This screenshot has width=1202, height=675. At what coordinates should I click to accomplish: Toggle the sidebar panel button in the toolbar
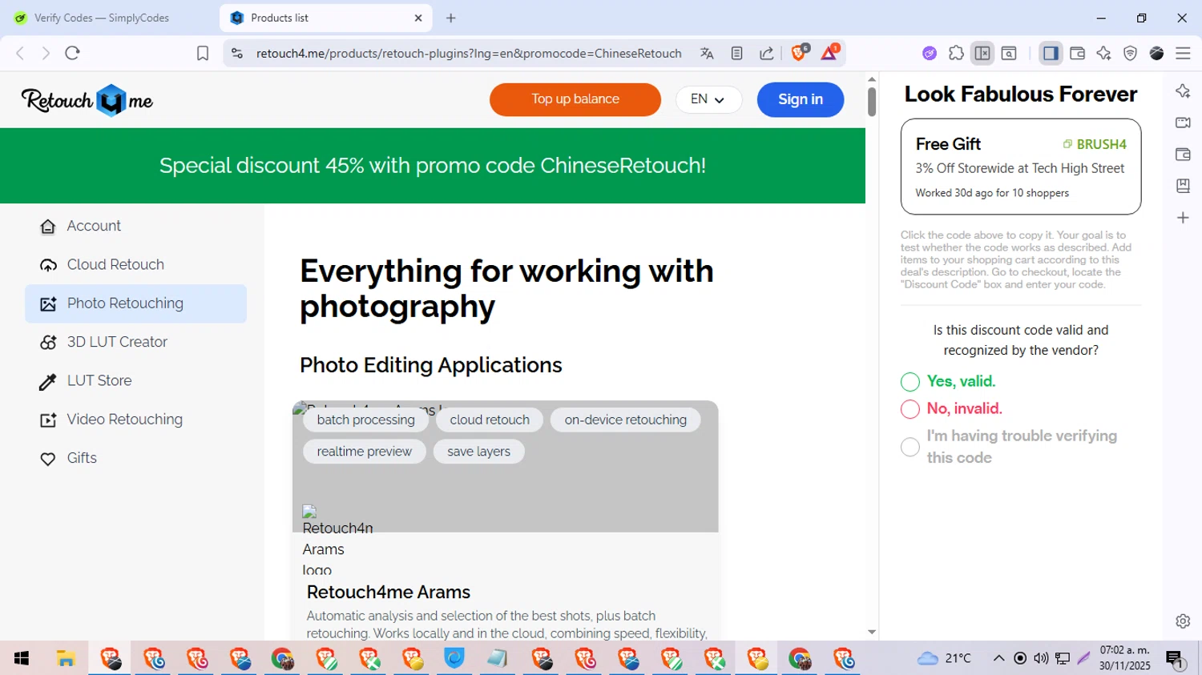(x=1051, y=53)
